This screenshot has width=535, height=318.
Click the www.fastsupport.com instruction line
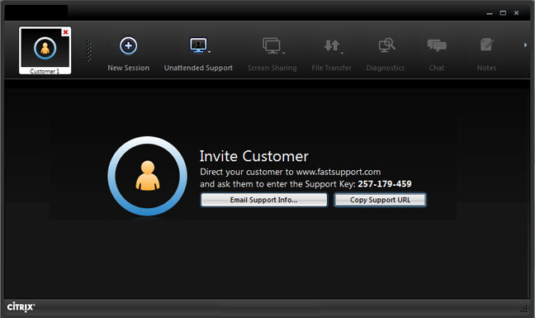coord(291,172)
